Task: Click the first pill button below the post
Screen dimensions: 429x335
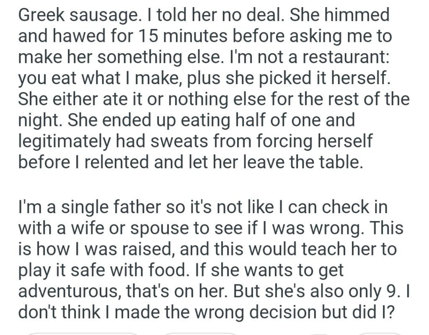Action: tap(82, 333)
